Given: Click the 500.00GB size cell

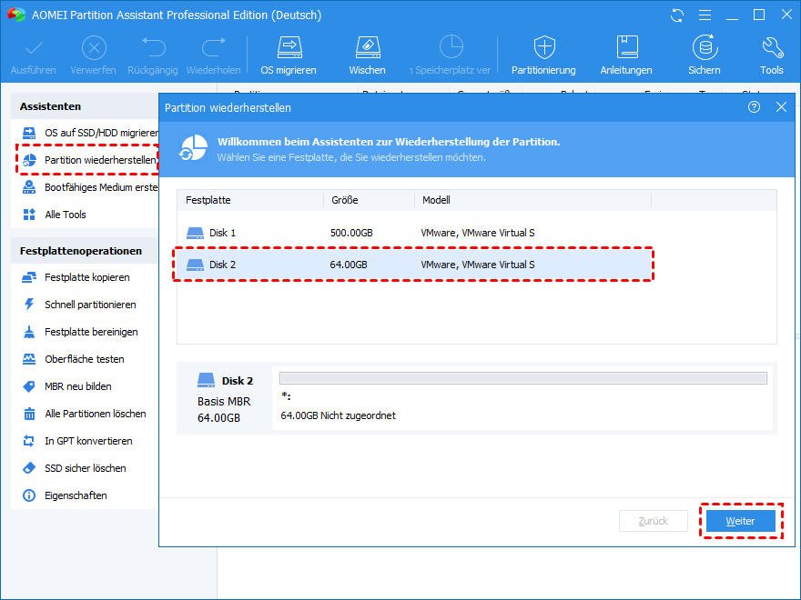Looking at the screenshot, I should click(x=351, y=233).
